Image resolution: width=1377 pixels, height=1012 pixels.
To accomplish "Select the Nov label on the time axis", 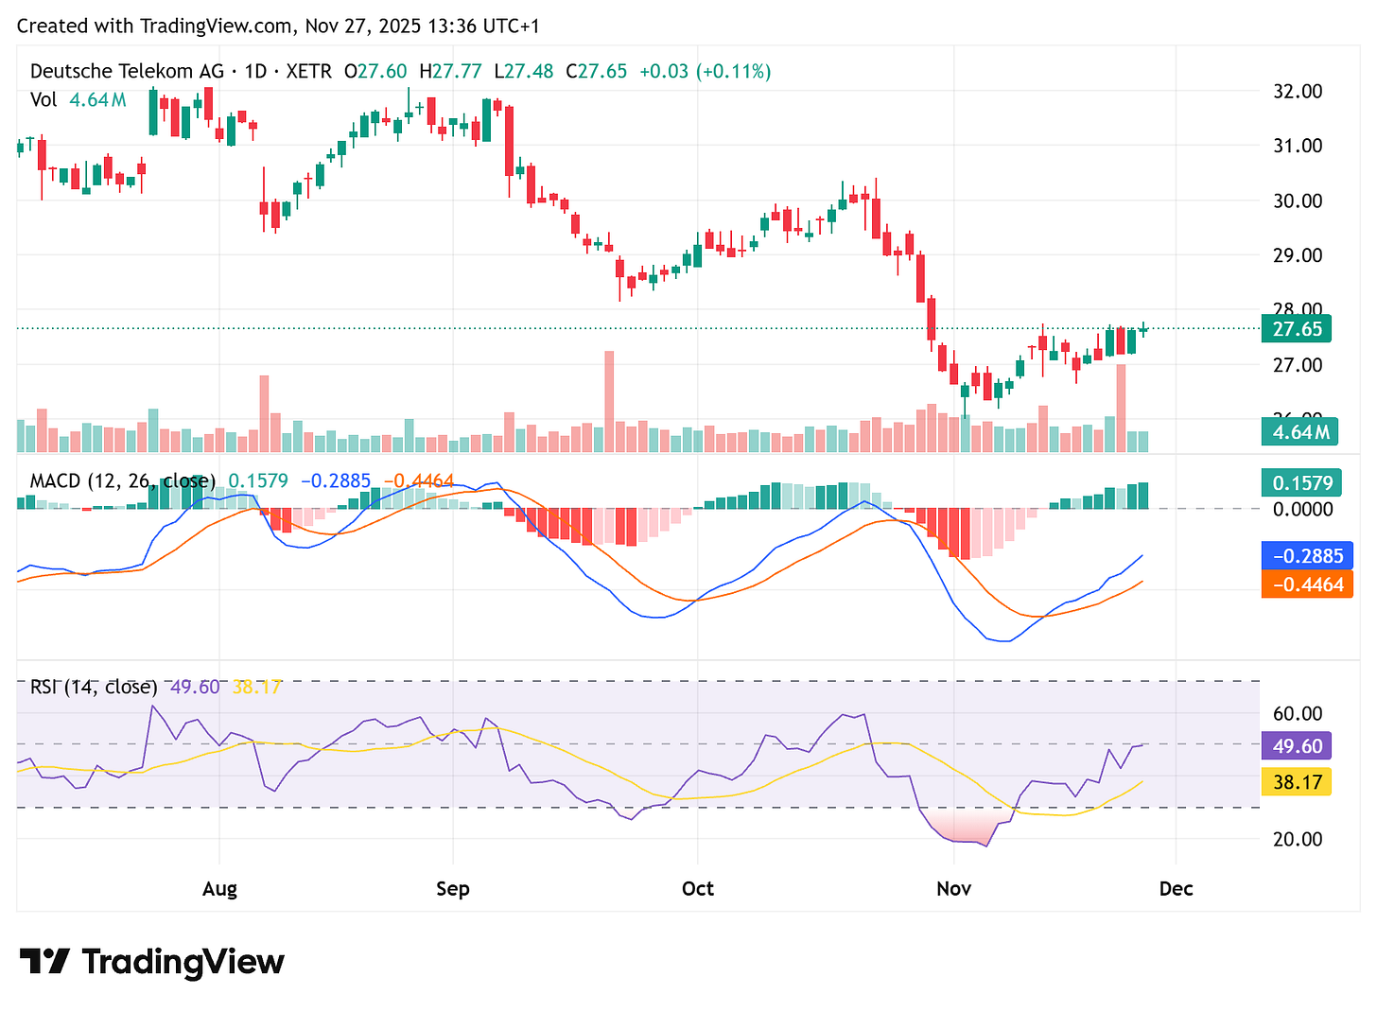I will (953, 889).
